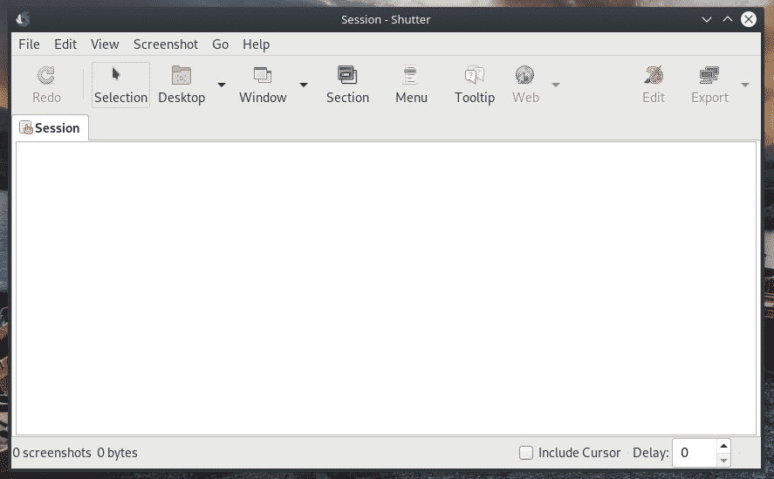Open the Export dropdown arrow
Screen dimensions: 774x479
[x=745, y=85]
